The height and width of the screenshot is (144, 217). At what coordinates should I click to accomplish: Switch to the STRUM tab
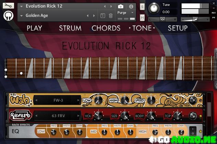coord(70,28)
